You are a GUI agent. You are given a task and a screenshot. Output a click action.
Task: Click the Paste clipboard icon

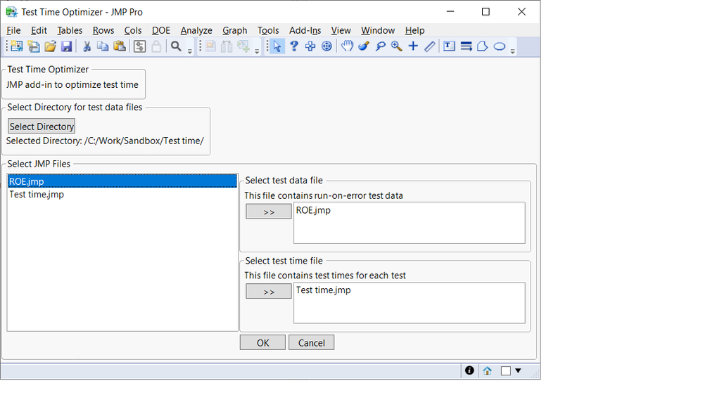119,46
